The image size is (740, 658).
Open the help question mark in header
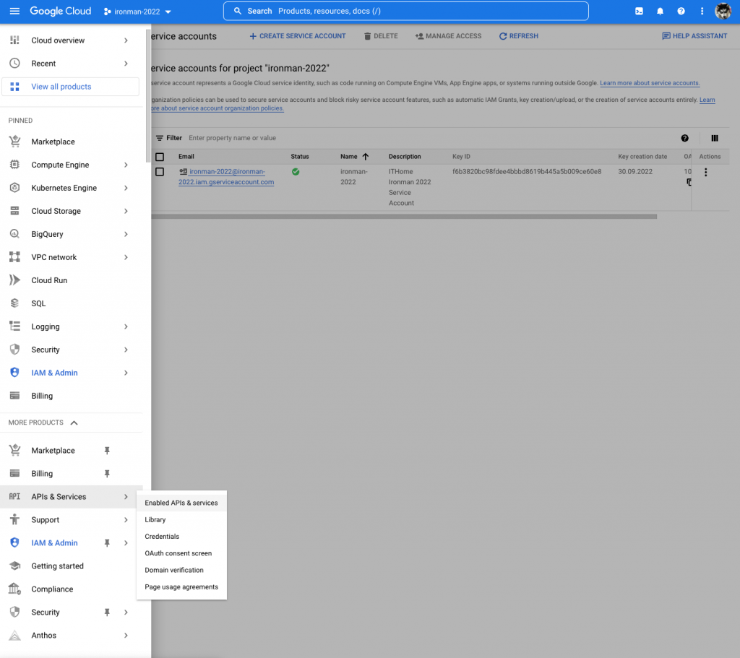click(x=681, y=11)
